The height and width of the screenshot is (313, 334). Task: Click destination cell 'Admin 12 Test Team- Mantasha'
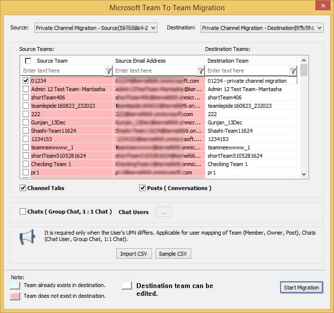point(251,89)
